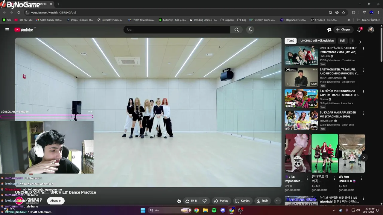Screen dimensions: 383x215
Task: Select the İlgili filter chip
Action: [x=343, y=41]
